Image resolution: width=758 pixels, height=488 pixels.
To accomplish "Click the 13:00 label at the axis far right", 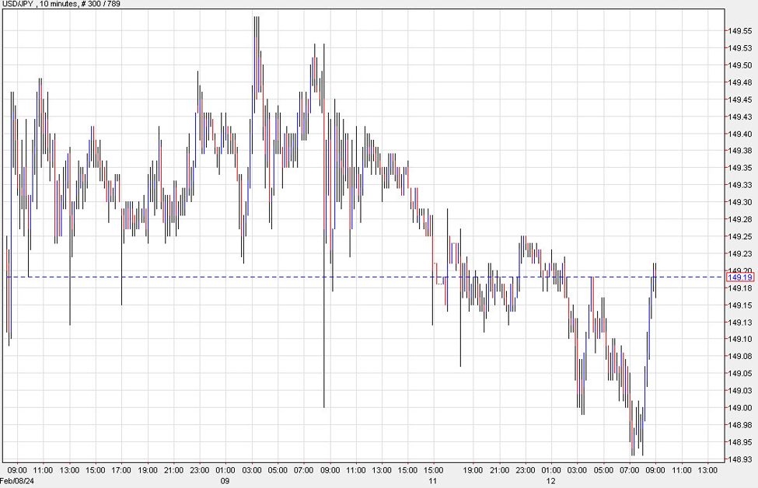I will point(708,470).
